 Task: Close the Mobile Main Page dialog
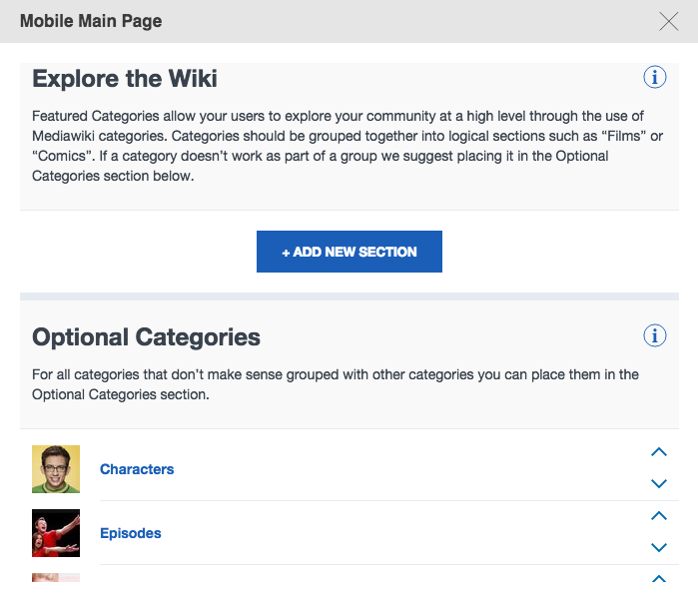click(668, 21)
